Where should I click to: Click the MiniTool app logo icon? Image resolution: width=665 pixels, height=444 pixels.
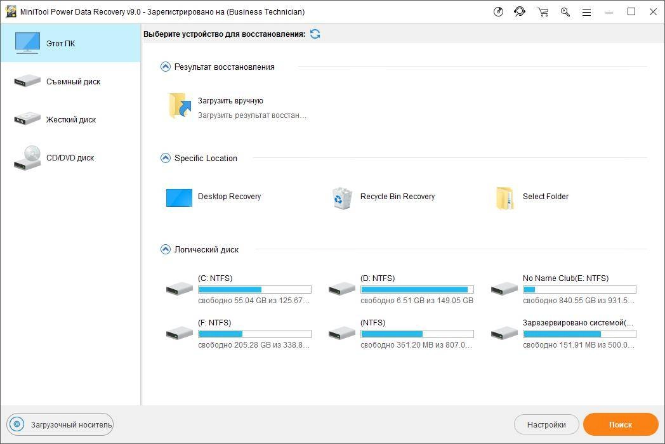pyautogui.click(x=11, y=11)
